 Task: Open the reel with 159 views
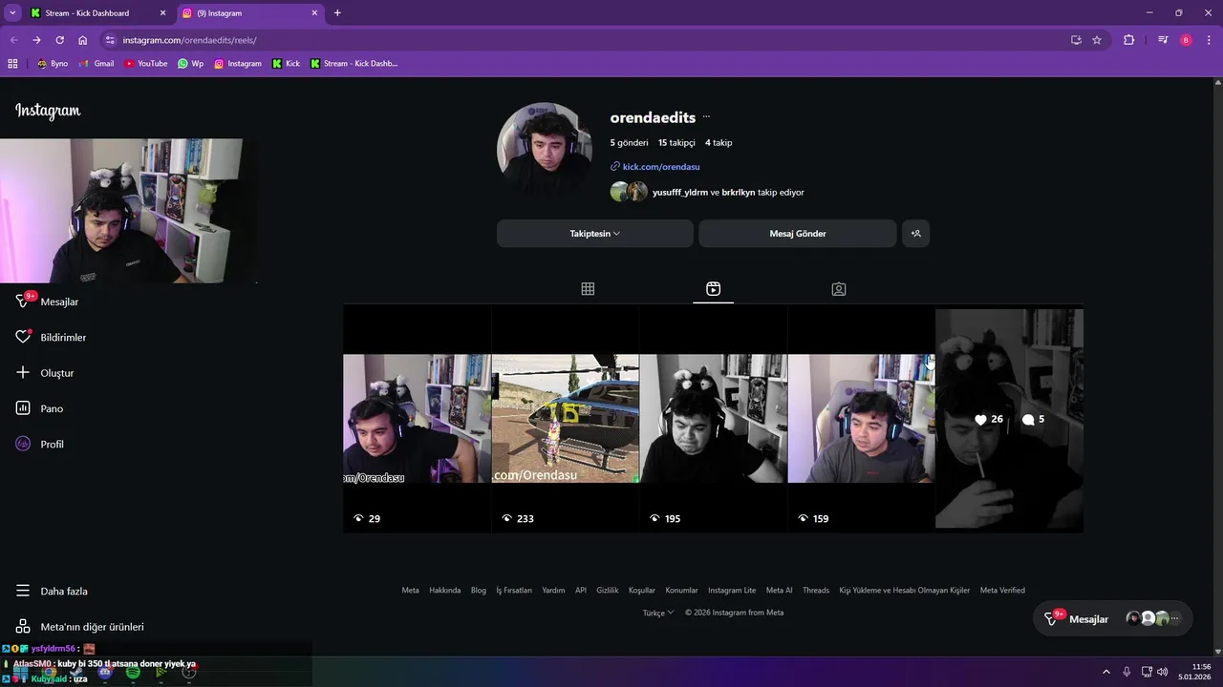(x=861, y=419)
